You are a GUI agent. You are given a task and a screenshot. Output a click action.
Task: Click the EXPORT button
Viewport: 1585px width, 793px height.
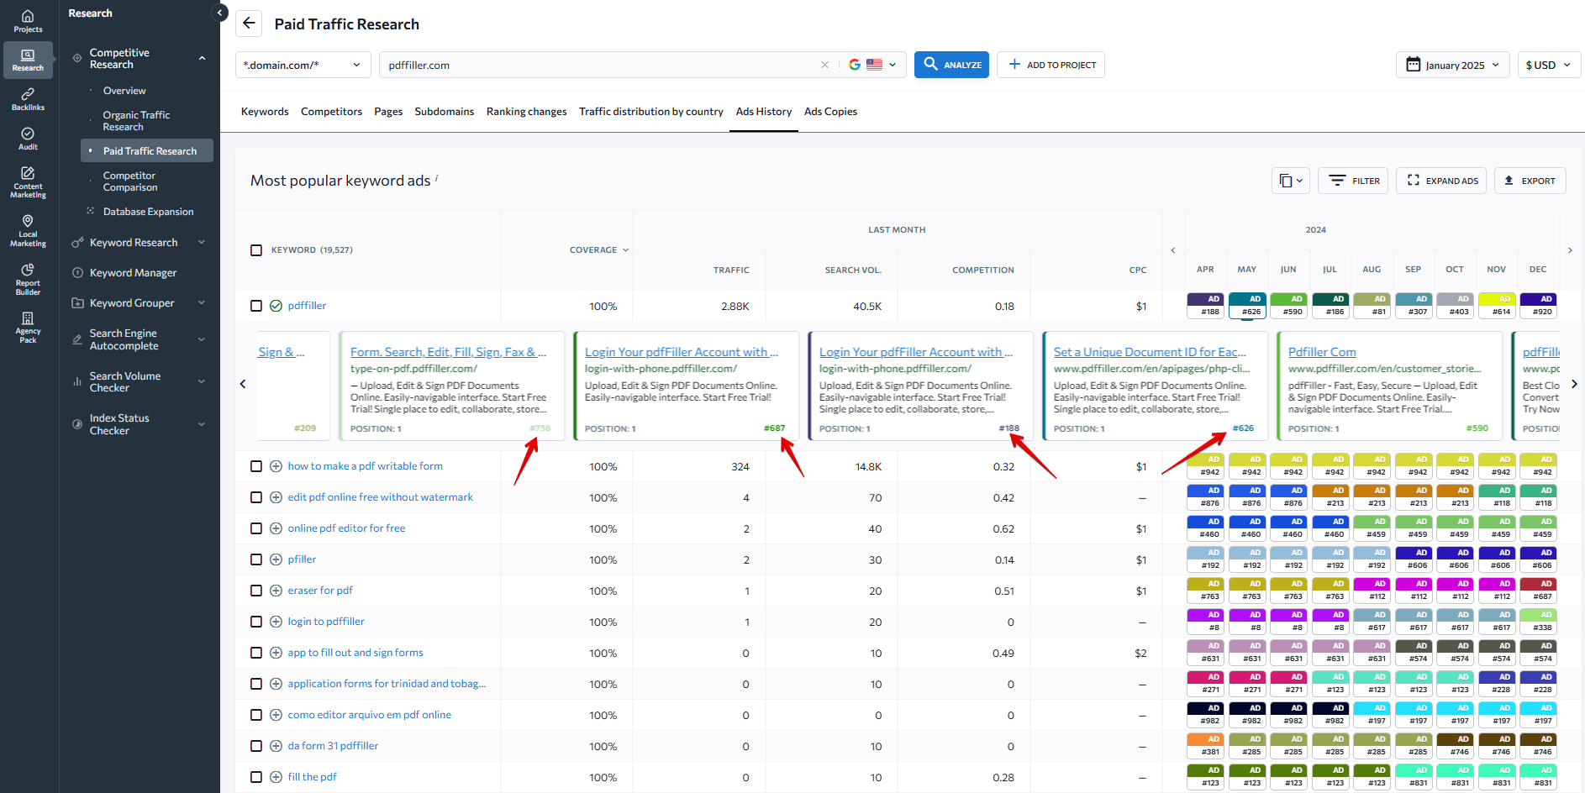(1530, 181)
